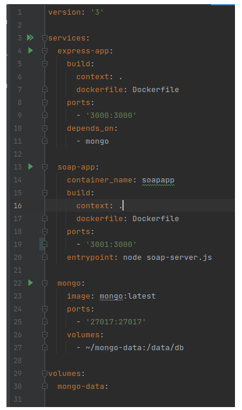This screenshot has height=410, width=242.
Task: Collapse the mongo service fold marker
Action: (45, 283)
